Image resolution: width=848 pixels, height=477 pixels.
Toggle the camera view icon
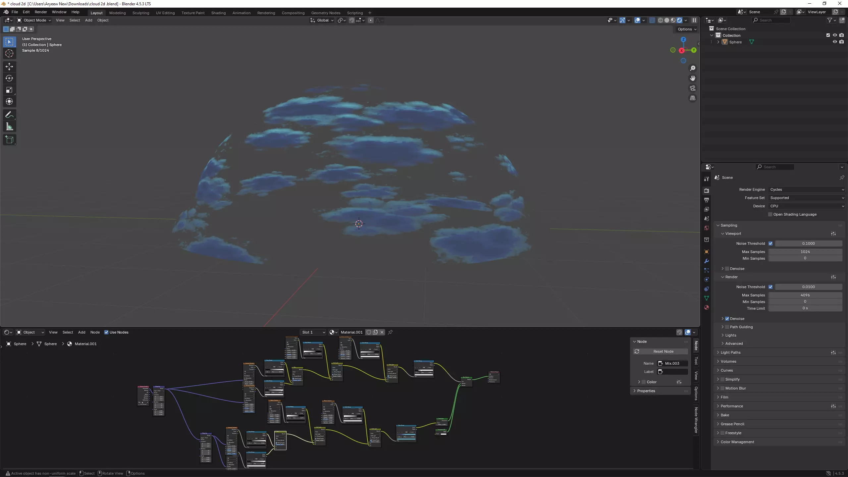(x=693, y=88)
